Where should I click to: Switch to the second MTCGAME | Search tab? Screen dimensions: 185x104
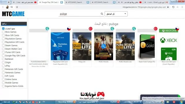click(x=104, y=2)
